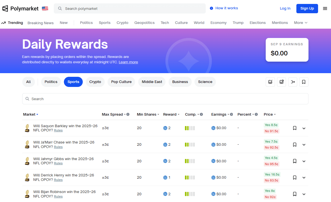Open the More navigation dropdown
The image size is (331, 202).
click(301, 23)
